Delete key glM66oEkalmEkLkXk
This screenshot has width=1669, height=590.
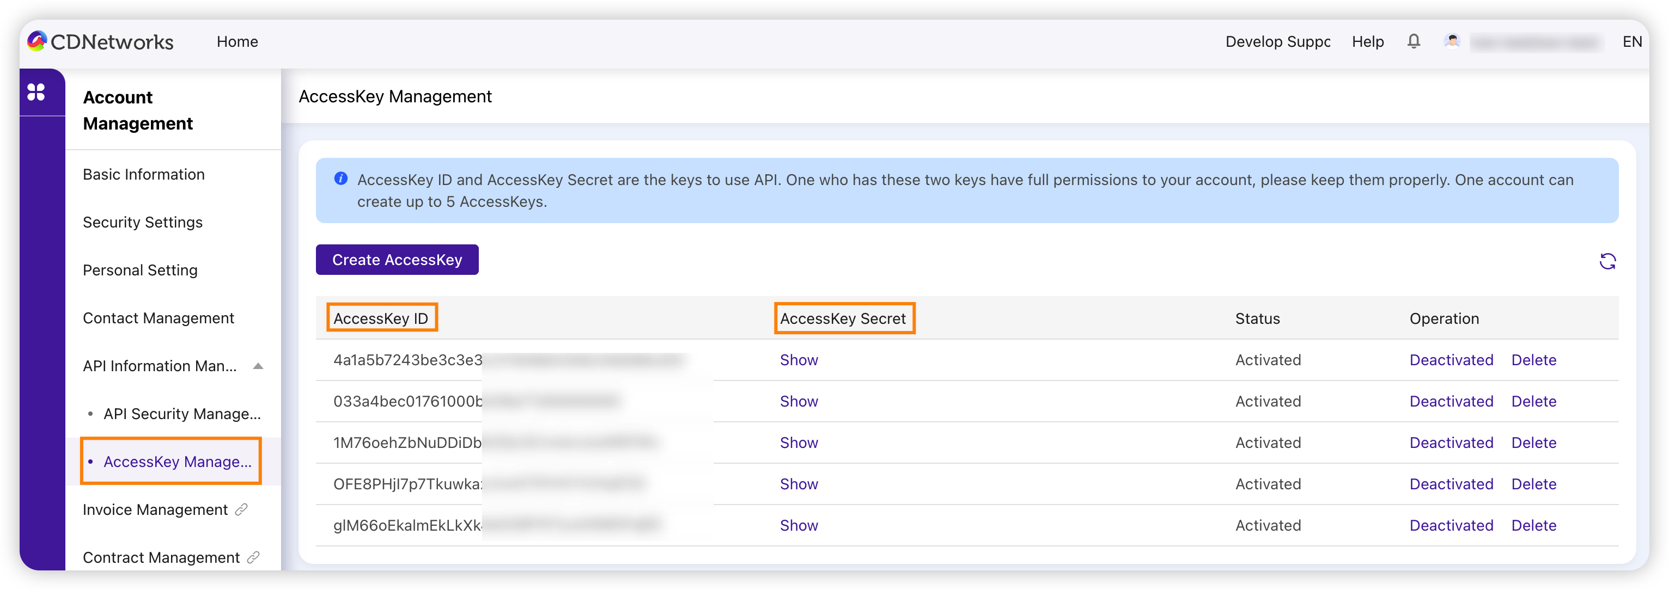[x=1533, y=526]
